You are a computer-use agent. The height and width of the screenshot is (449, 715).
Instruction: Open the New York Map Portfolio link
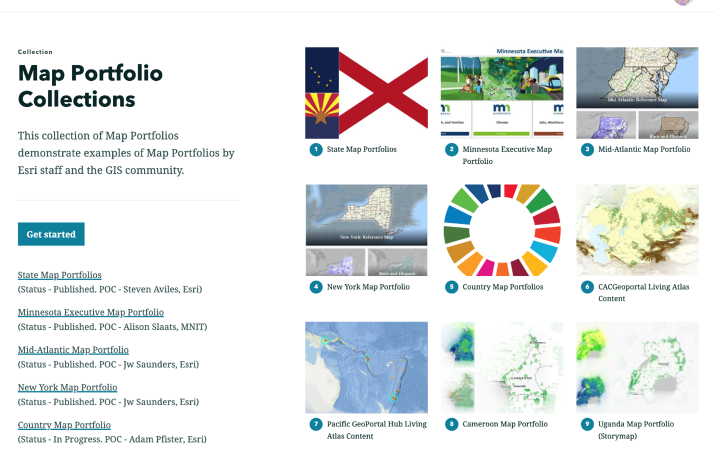coord(67,387)
